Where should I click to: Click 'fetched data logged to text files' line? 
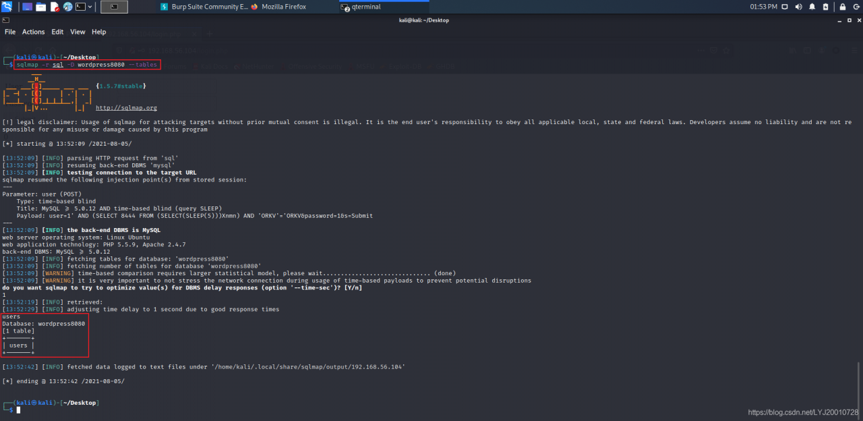(204, 367)
